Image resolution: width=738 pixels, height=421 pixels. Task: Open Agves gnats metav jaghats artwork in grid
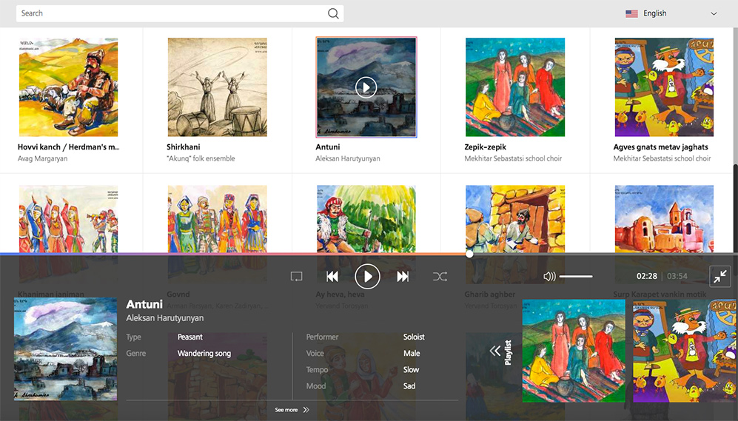coord(664,87)
